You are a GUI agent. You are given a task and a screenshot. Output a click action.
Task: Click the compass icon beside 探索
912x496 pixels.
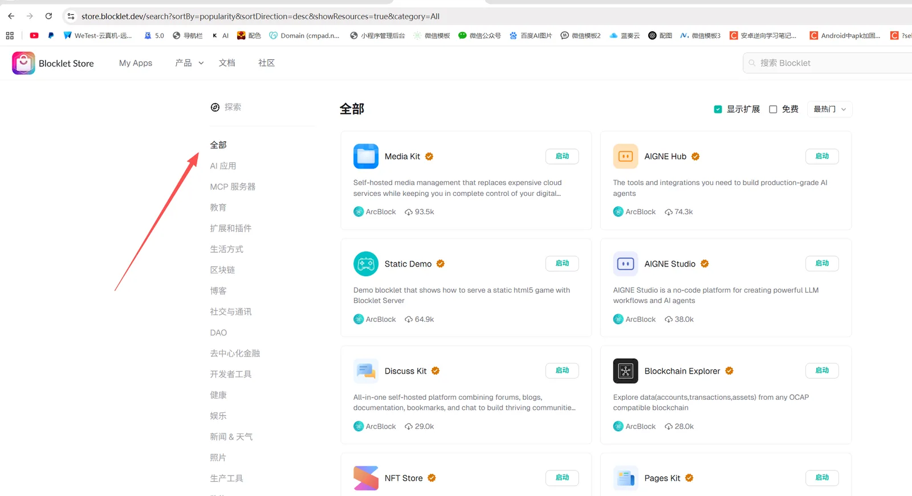coord(215,107)
